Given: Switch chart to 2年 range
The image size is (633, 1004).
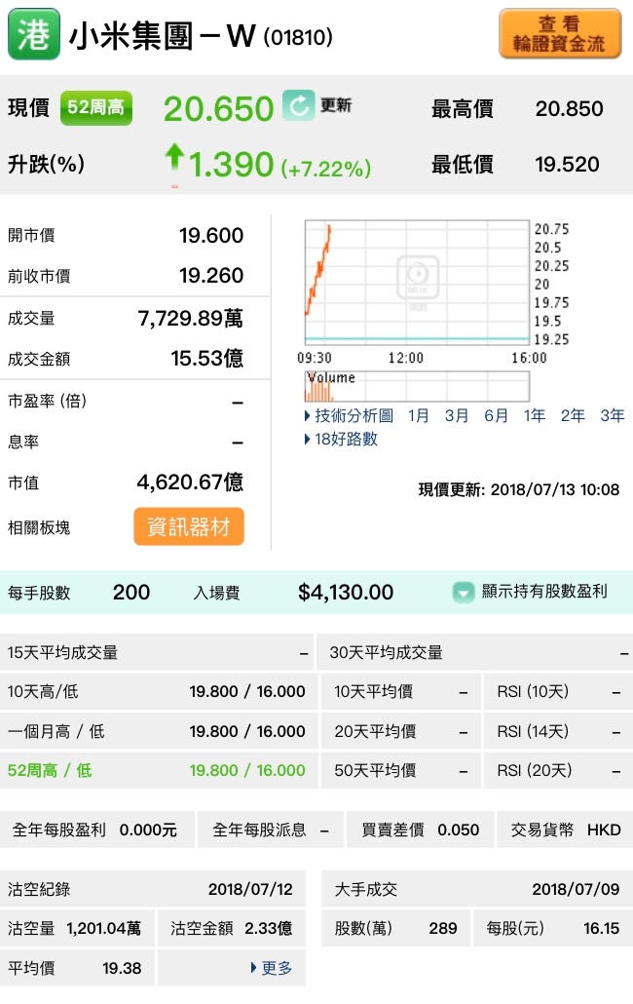Looking at the screenshot, I should click(573, 415).
